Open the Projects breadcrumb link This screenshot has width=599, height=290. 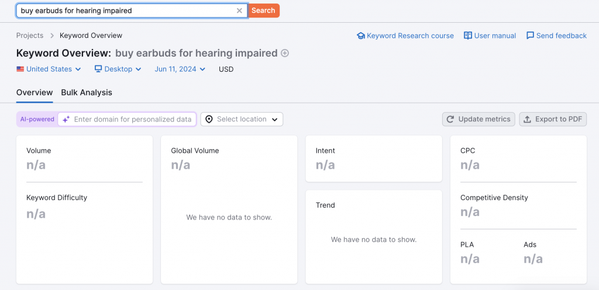click(30, 36)
